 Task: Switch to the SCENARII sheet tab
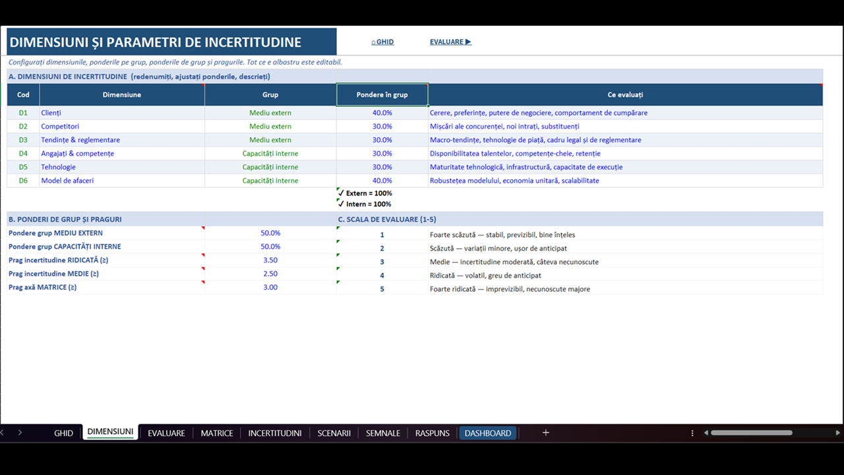(334, 433)
